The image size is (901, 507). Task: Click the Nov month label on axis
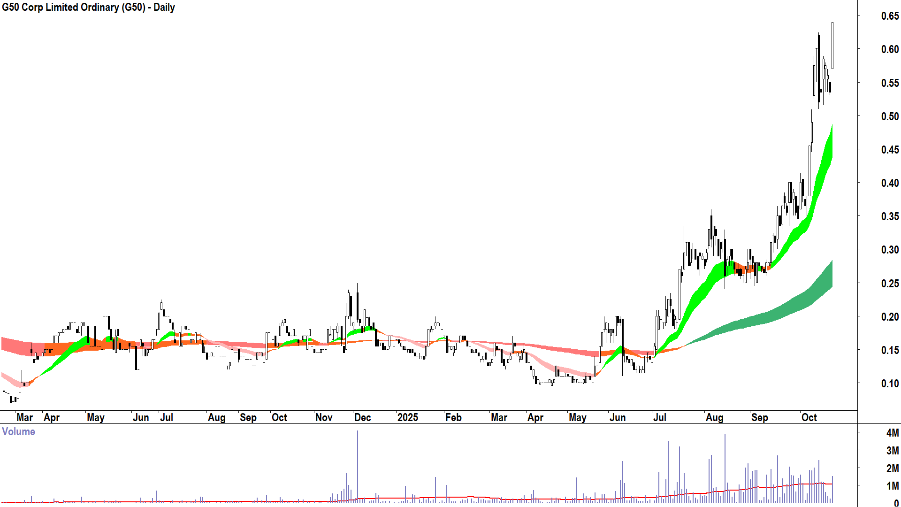point(324,417)
